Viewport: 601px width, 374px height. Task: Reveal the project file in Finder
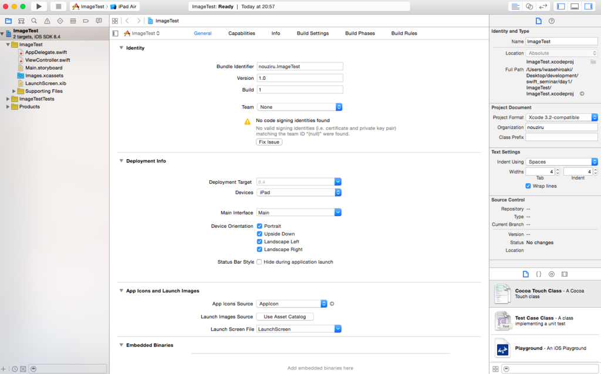[x=582, y=93]
